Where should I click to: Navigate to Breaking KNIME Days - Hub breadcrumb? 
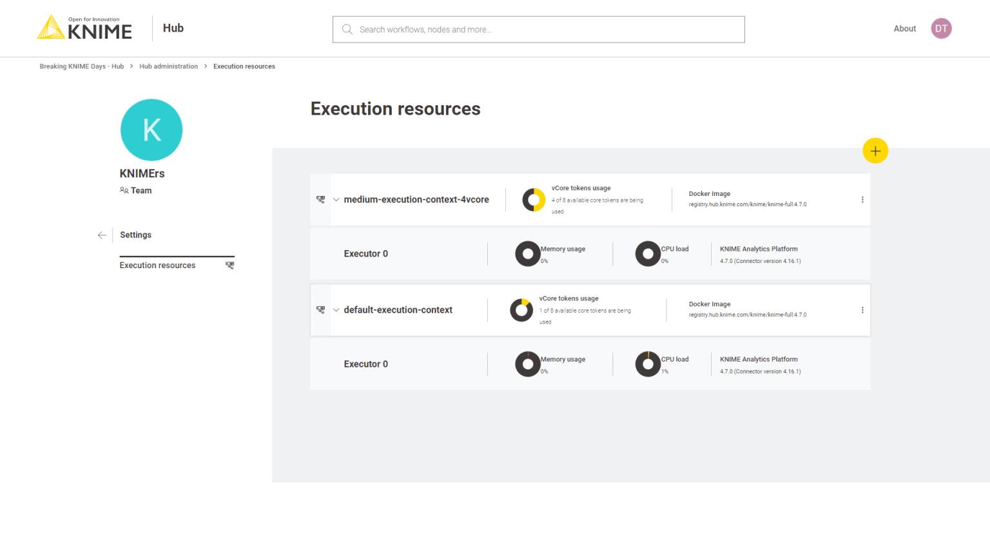point(82,66)
